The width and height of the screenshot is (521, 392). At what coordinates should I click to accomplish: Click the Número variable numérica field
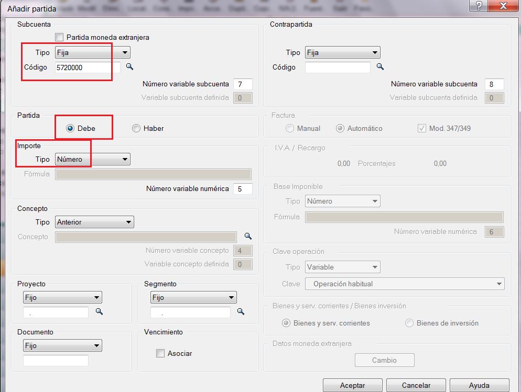[243, 188]
